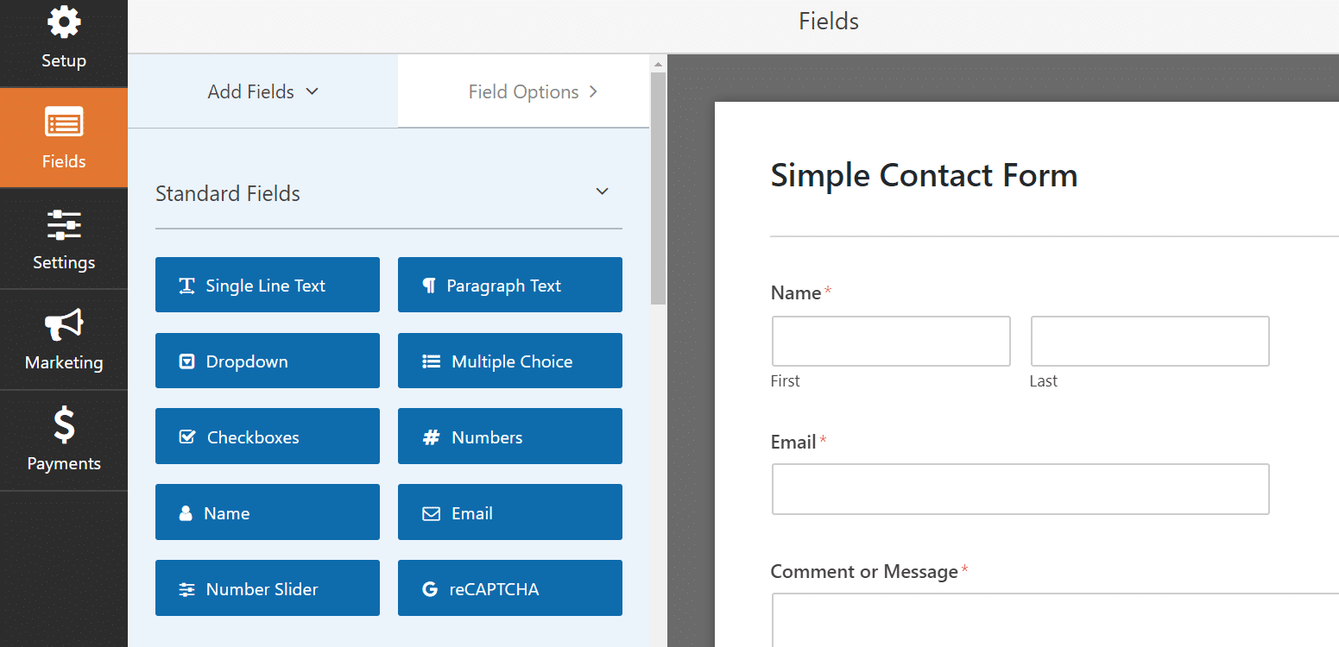Open the Setup gear icon
This screenshot has width=1339, height=647.
pos(64,22)
